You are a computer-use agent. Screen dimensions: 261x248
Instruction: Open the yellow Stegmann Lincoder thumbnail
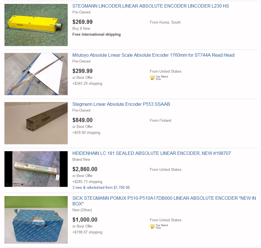tap(36, 25)
